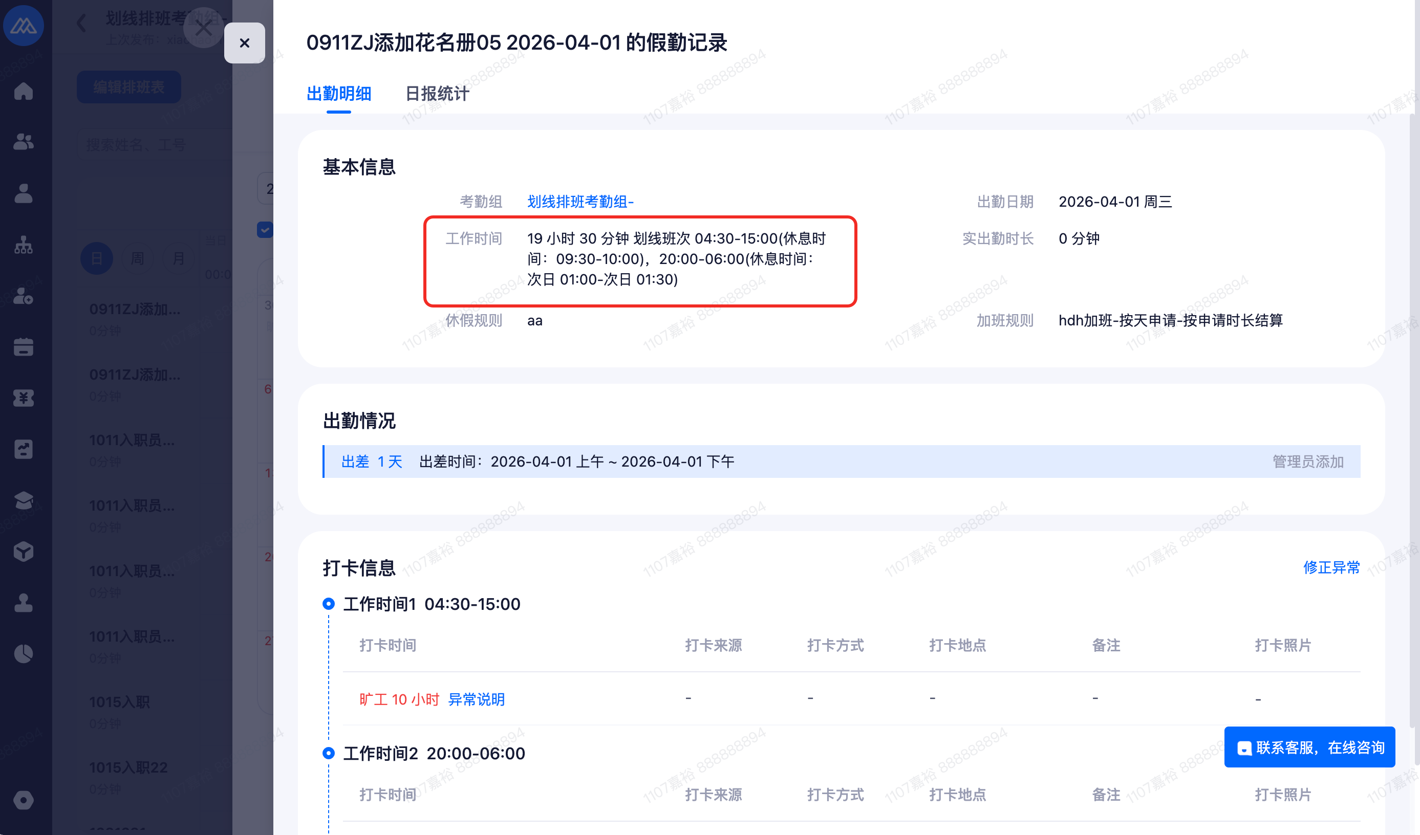1420x835 pixels.
Task: Open the 划线排班考勤组- link
Action: click(x=580, y=202)
